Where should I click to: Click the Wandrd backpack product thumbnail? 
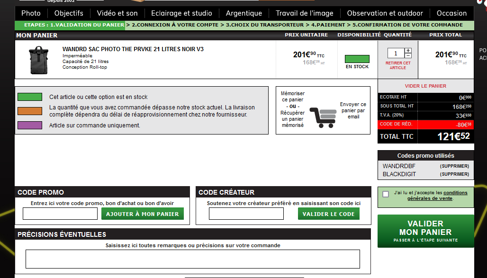coord(39,60)
